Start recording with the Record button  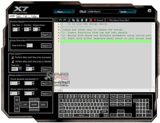(98, 20)
